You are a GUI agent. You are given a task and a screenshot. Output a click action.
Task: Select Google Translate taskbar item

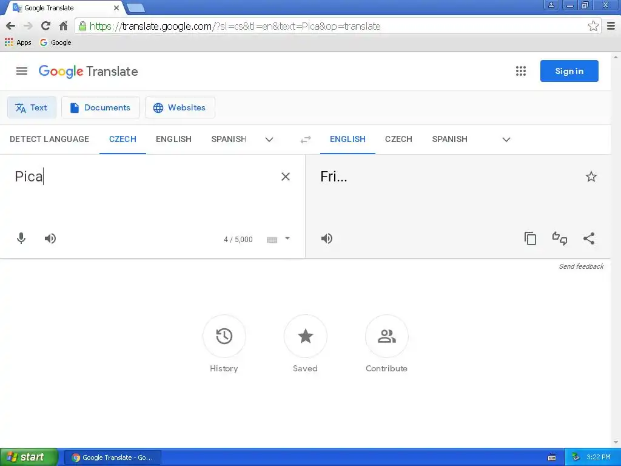coord(113,458)
